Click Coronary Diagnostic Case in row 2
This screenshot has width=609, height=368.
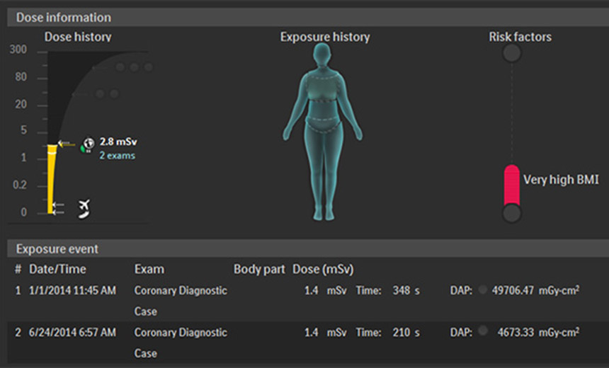(181, 343)
